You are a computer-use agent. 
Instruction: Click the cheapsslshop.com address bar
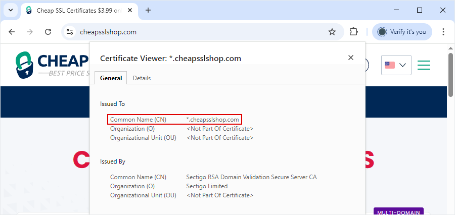(202, 32)
